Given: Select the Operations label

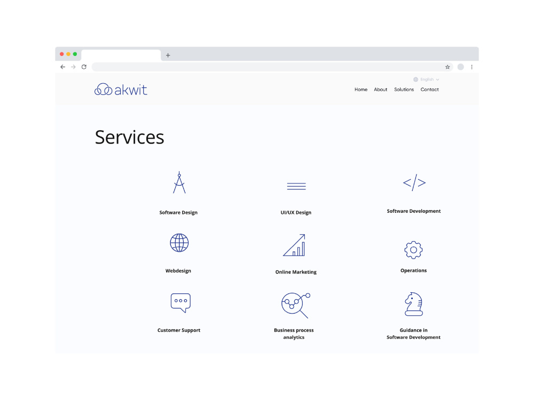Looking at the screenshot, I should pos(413,270).
